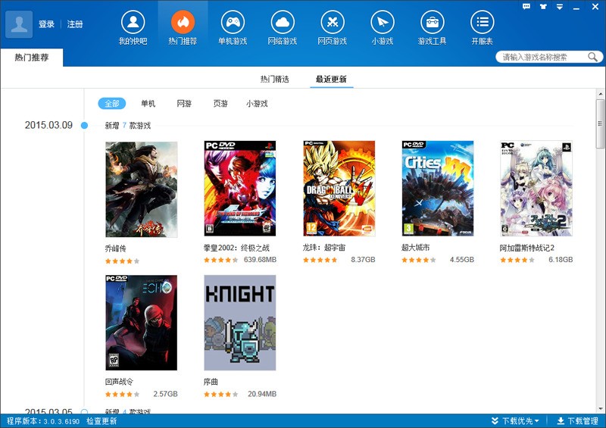Select the 全部 filter
This screenshot has height=428, width=606.
[x=112, y=104]
